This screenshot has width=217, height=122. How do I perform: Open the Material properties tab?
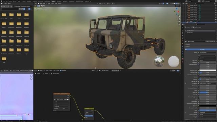click(x=183, y=59)
